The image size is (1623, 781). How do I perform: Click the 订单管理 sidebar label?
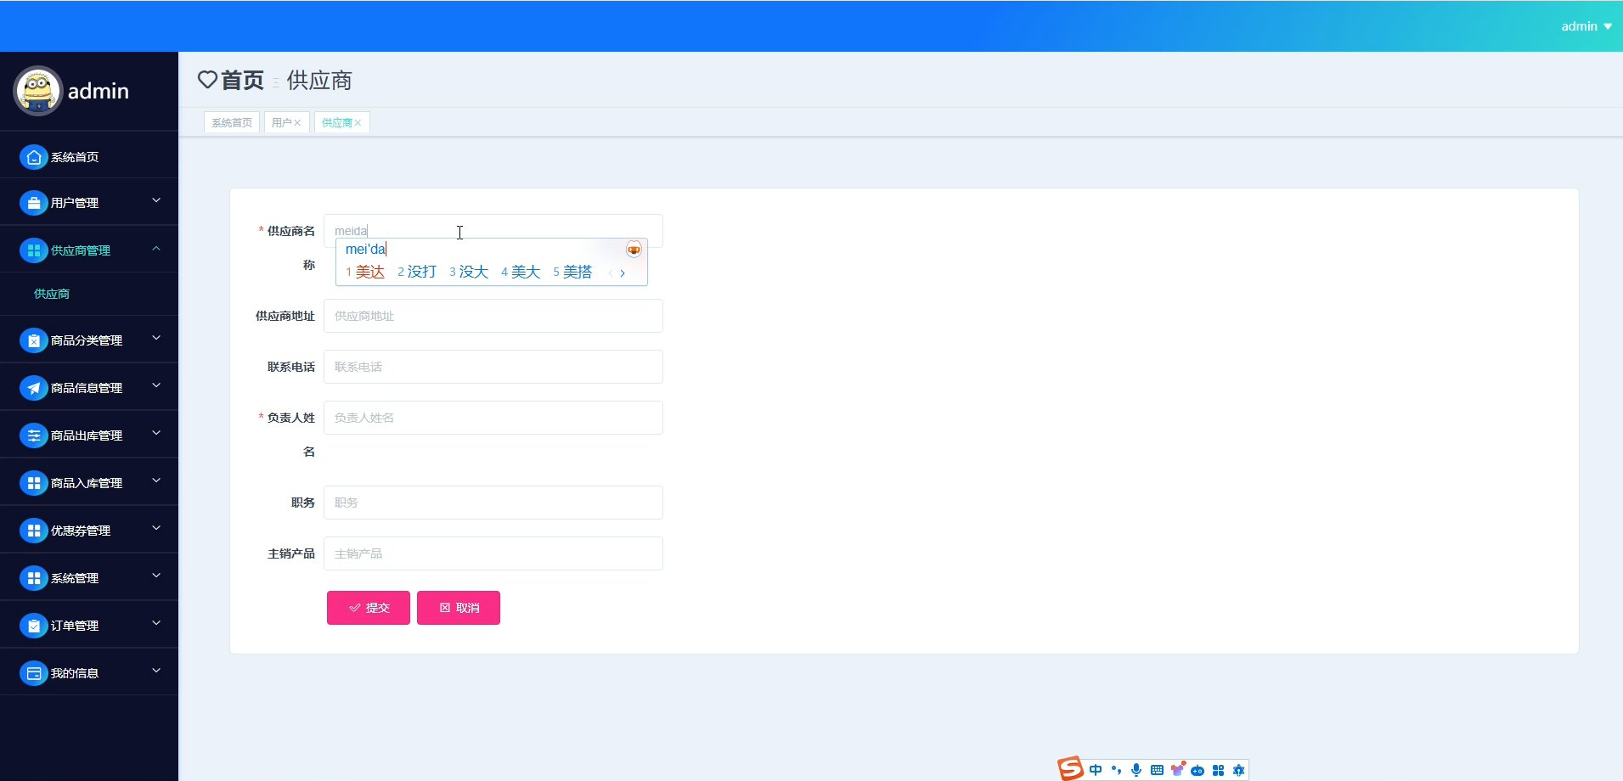point(75,626)
